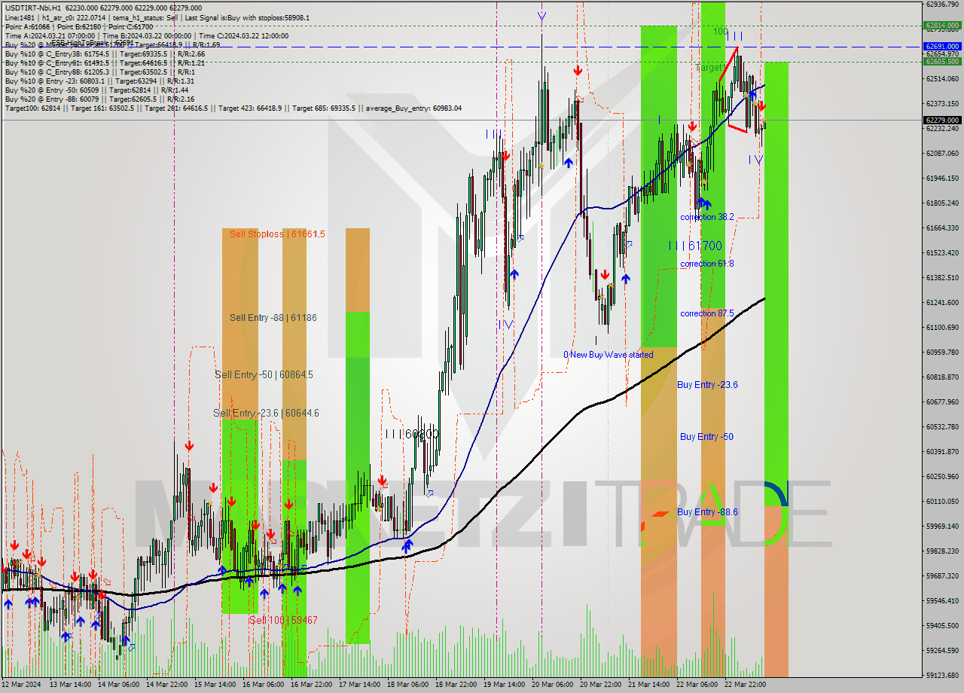Select the '18 Mar 22:00' time label
Image resolution: width=964 pixels, height=693 pixels.
[456, 685]
